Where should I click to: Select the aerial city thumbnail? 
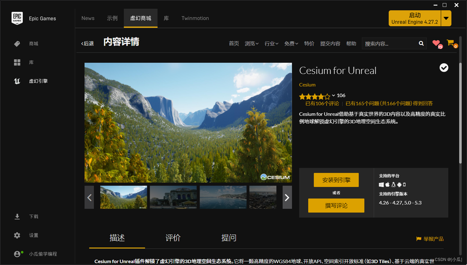click(x=263, y=197)
